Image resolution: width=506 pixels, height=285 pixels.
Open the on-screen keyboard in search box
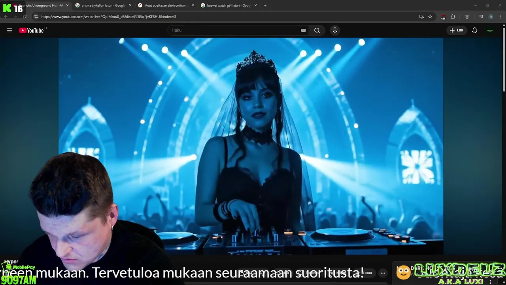(303, 30)
